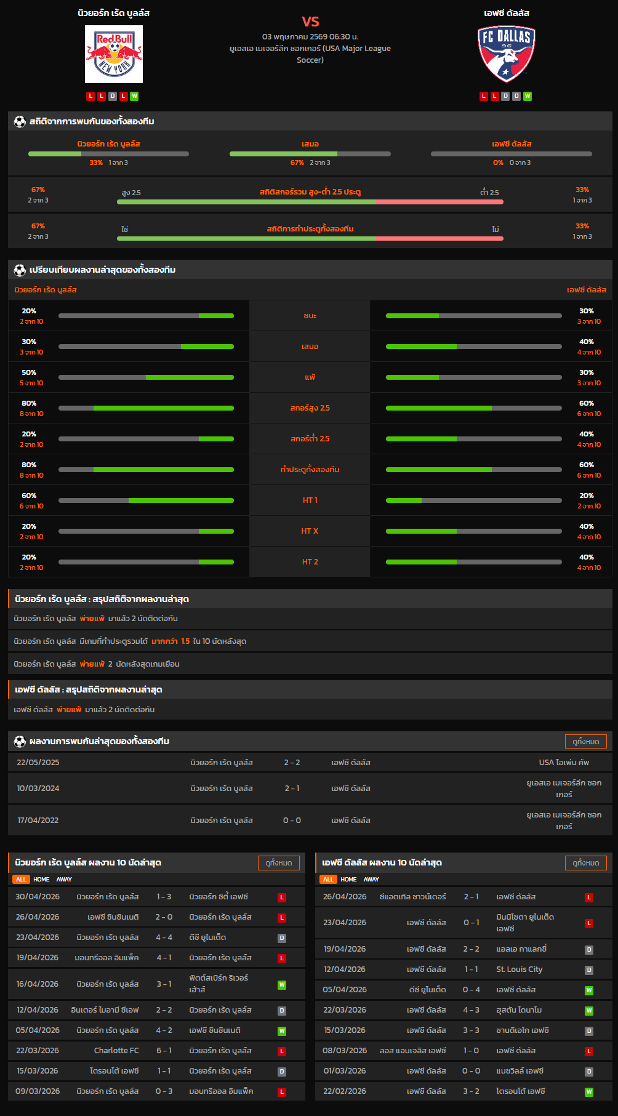Click the match date '03 พฤษภาคม 2569 06:30 น.'
618x1116 pixels.
tap(310, 36)
